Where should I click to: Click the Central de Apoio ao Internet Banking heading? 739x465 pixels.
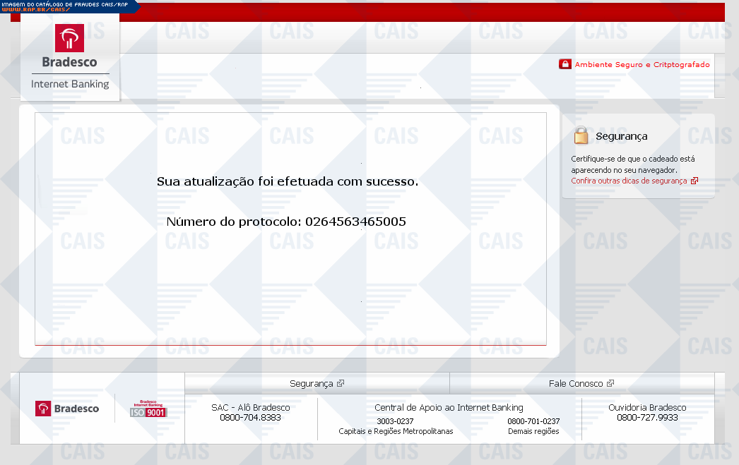tap(449, 407)
